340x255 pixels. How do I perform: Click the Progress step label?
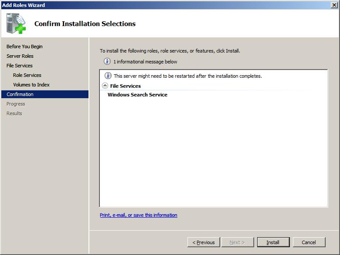(16, 104)
